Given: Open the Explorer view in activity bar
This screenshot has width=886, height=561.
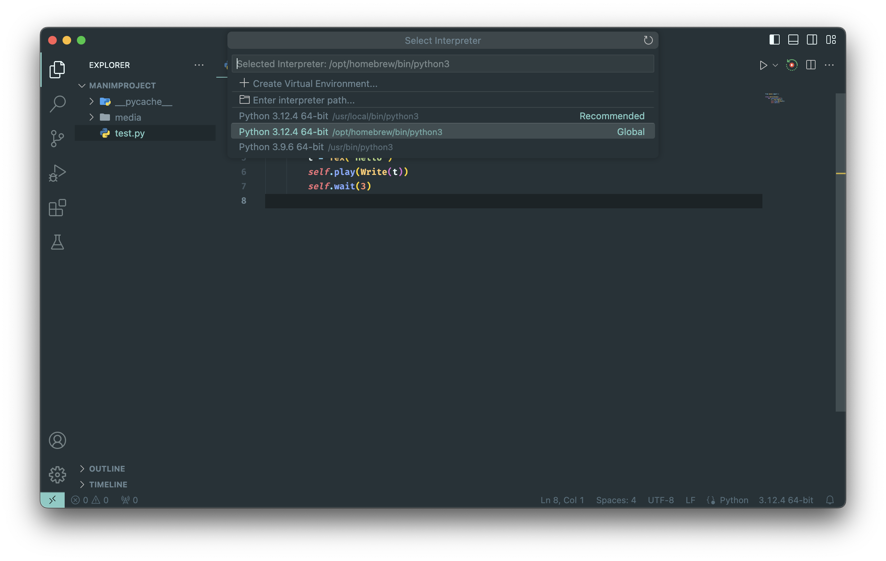Looking at the screenshot, I should click(x=57, y=69).
